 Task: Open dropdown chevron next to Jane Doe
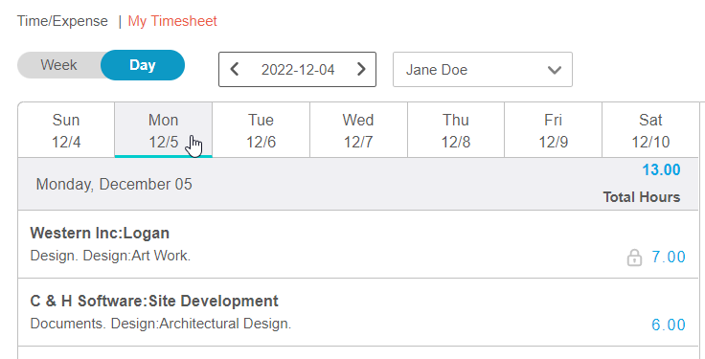click(555, 70)
